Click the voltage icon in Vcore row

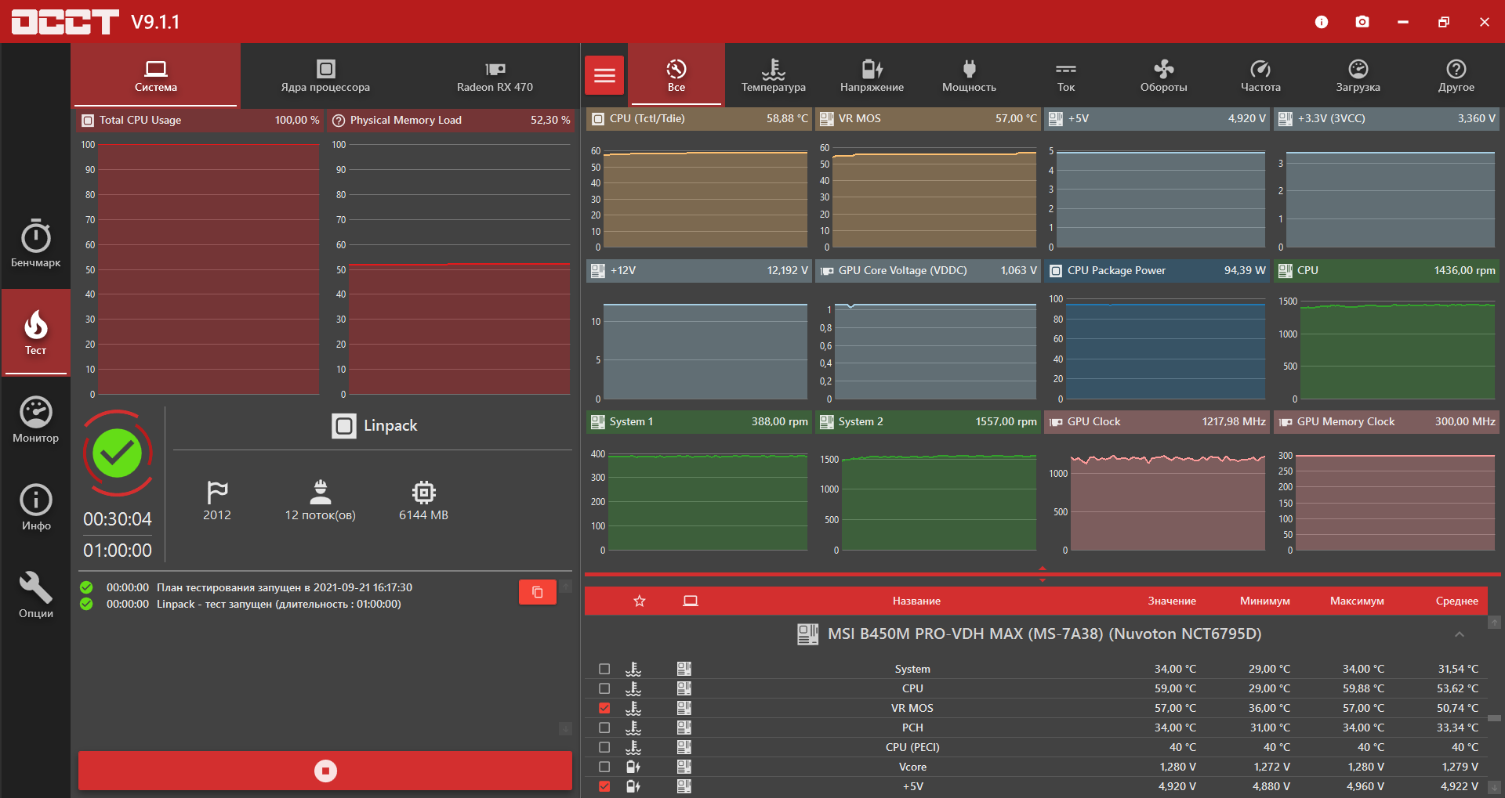(x=633, y=767)
